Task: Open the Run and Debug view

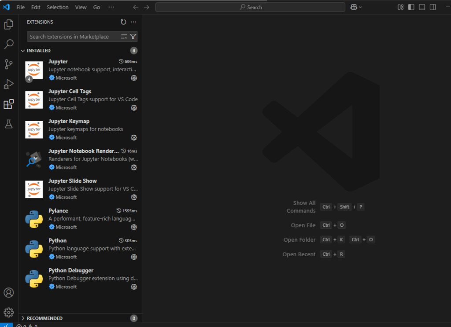Action: (9, 84)
